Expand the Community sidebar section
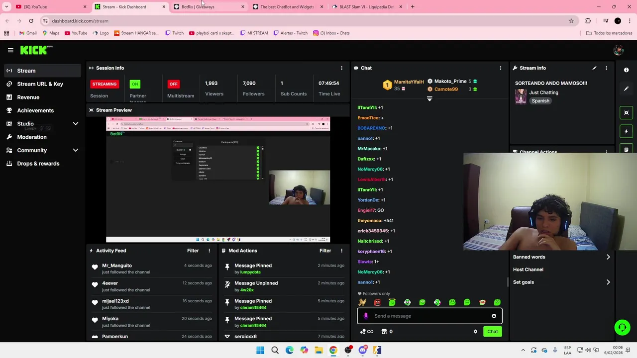This screenshot has height=358, width=637. click(x=76, y=150)
